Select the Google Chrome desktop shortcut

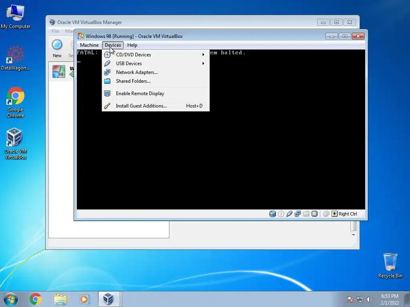16,102
